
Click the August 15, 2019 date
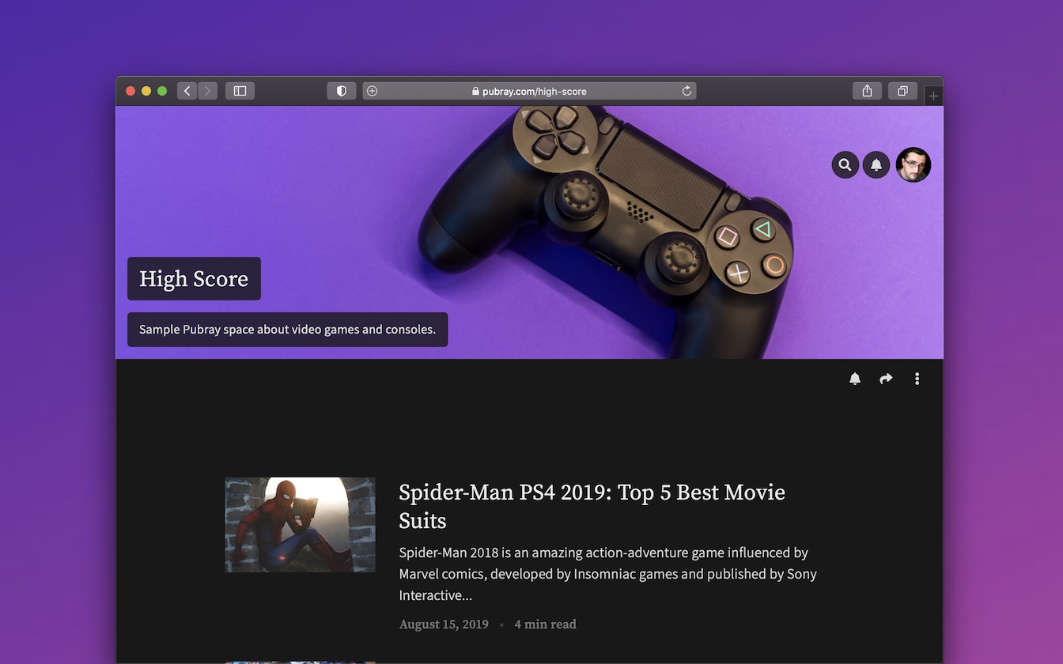444,624
